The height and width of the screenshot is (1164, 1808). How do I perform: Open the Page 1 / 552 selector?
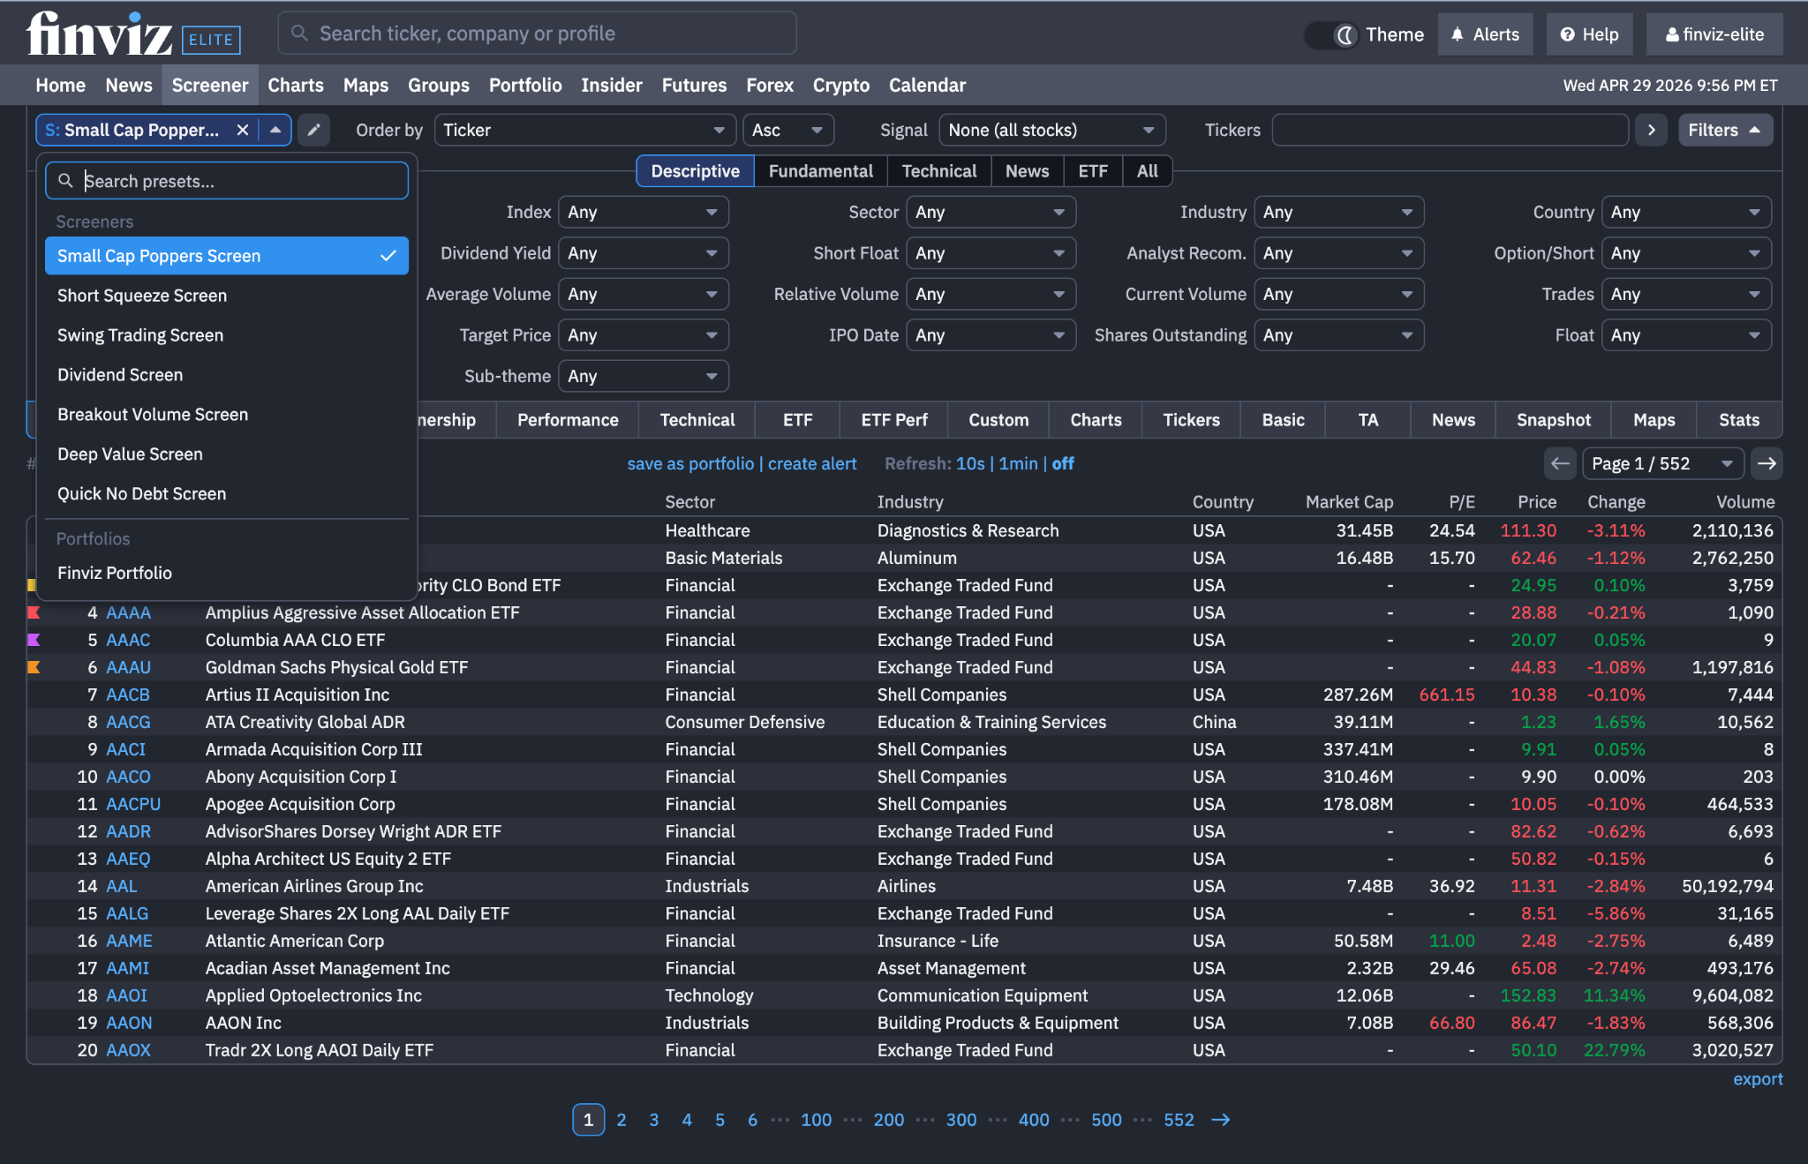[x=1662, y=463]
